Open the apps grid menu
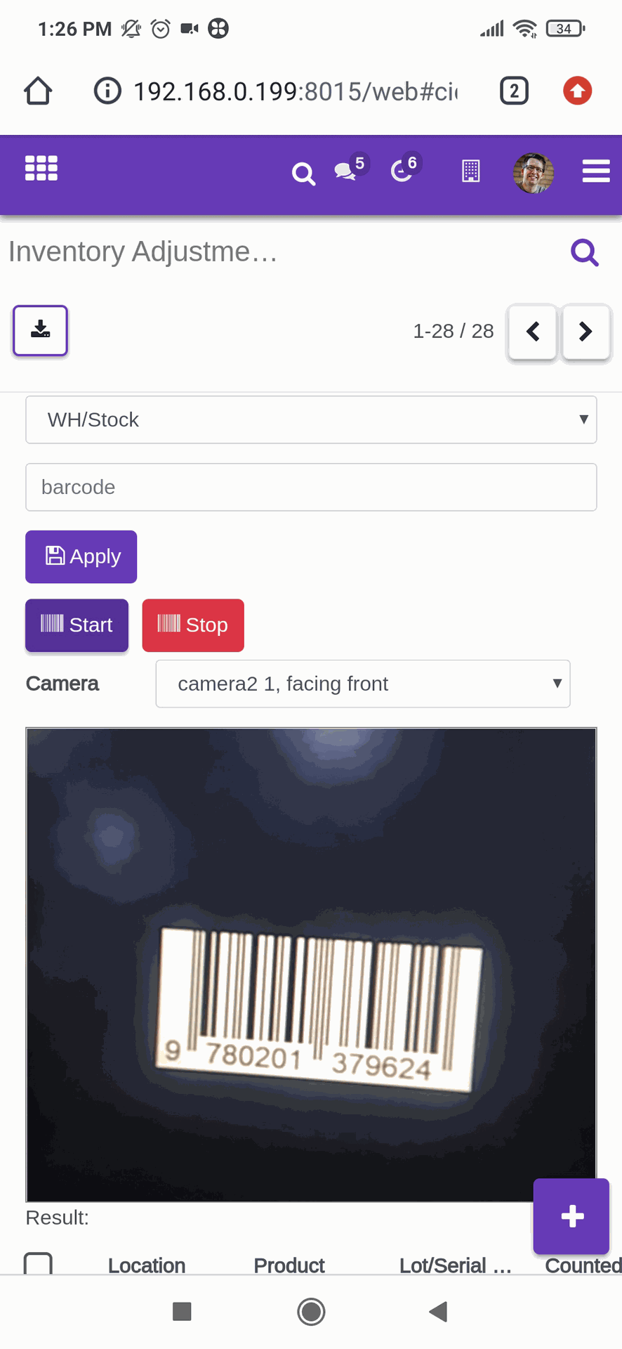The width and height of the screenshot is (622, 1349). (x=41, y=169)
